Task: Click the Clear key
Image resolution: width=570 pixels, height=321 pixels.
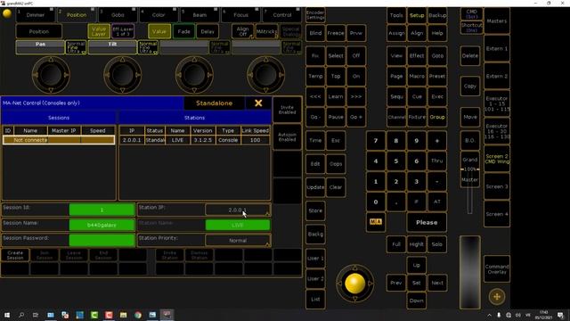Action: click(336, 187)
